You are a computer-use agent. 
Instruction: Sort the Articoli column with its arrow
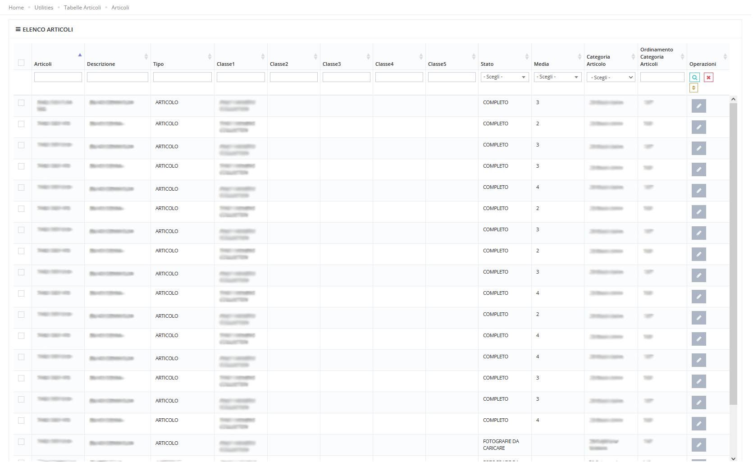click(x=80, y=55)
